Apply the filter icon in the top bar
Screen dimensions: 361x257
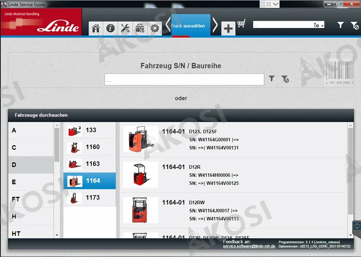(x=340, y=25)
